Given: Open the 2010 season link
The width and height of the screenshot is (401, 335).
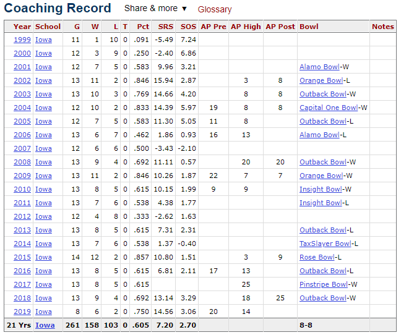Looking at the screenshot, I should 22,189.
